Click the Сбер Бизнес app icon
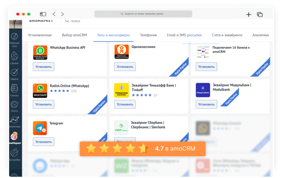The width and height of the screenshot is (282, 178). [121, 127]
